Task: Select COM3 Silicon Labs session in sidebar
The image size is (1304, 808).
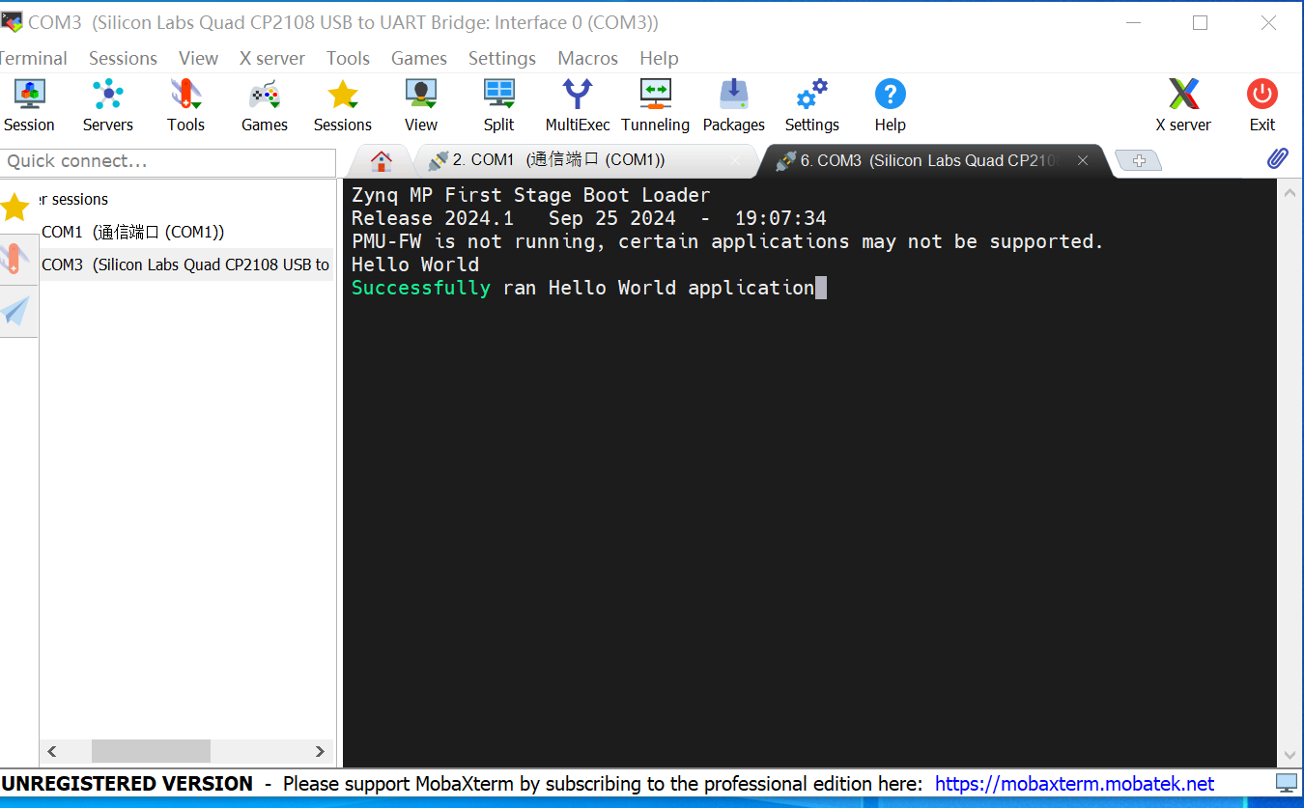Action: click(x=185, y=265)
